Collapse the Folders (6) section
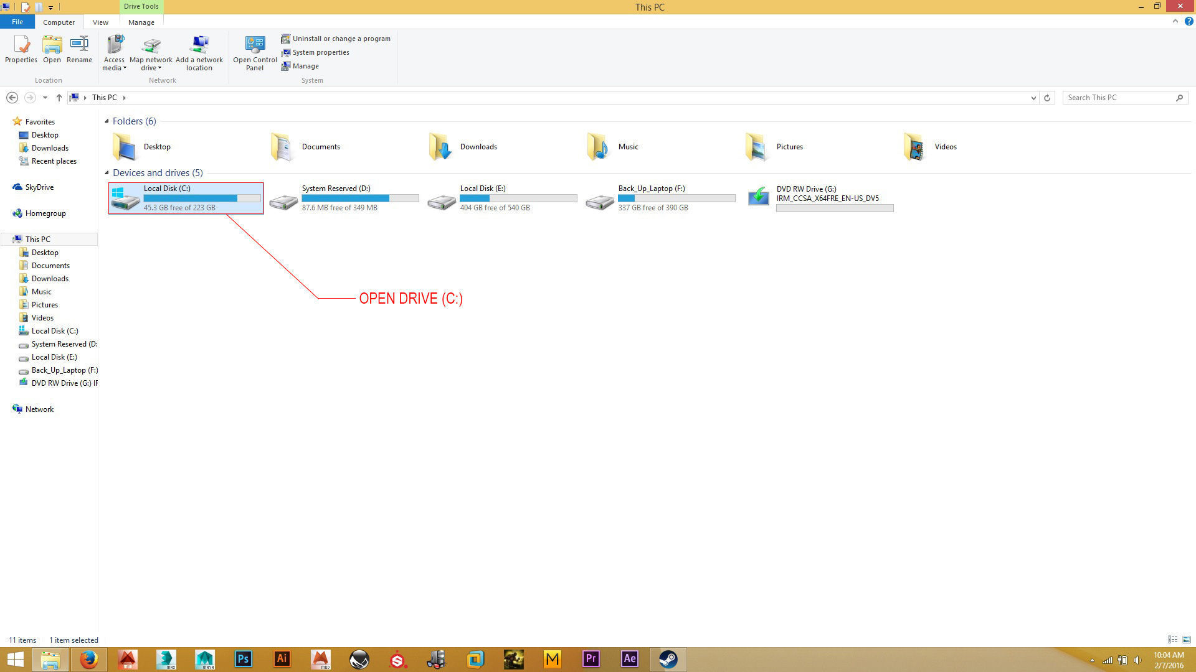The width and height of the screenshot is (1196, 672). (x=107, y=121)
